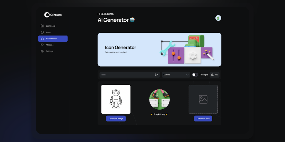Submit prompt with paper plane icon
Viewport: 285px width, 142px height.
(x=156, y=75)
